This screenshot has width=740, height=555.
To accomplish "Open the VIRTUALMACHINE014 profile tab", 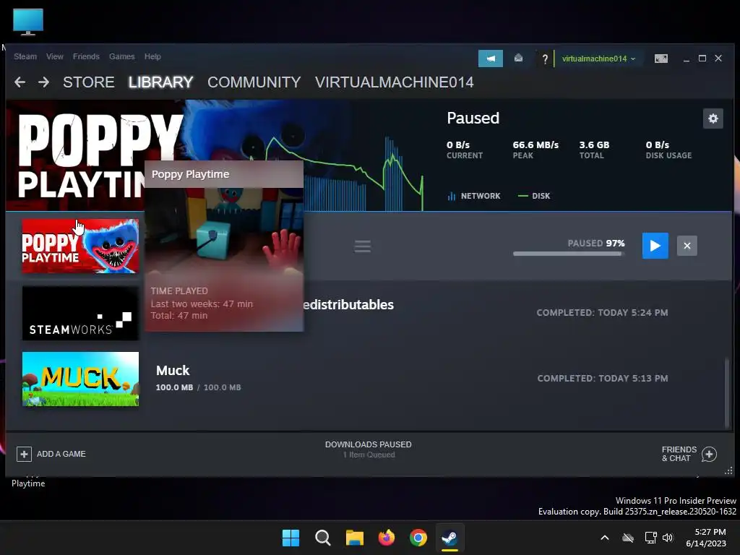I will [394, 82].
